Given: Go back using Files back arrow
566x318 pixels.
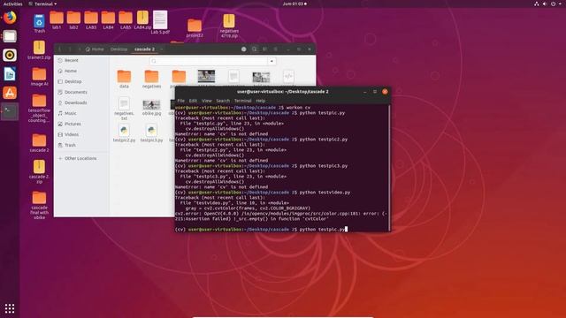Looking at the screenshot, I should click(59, 49).
